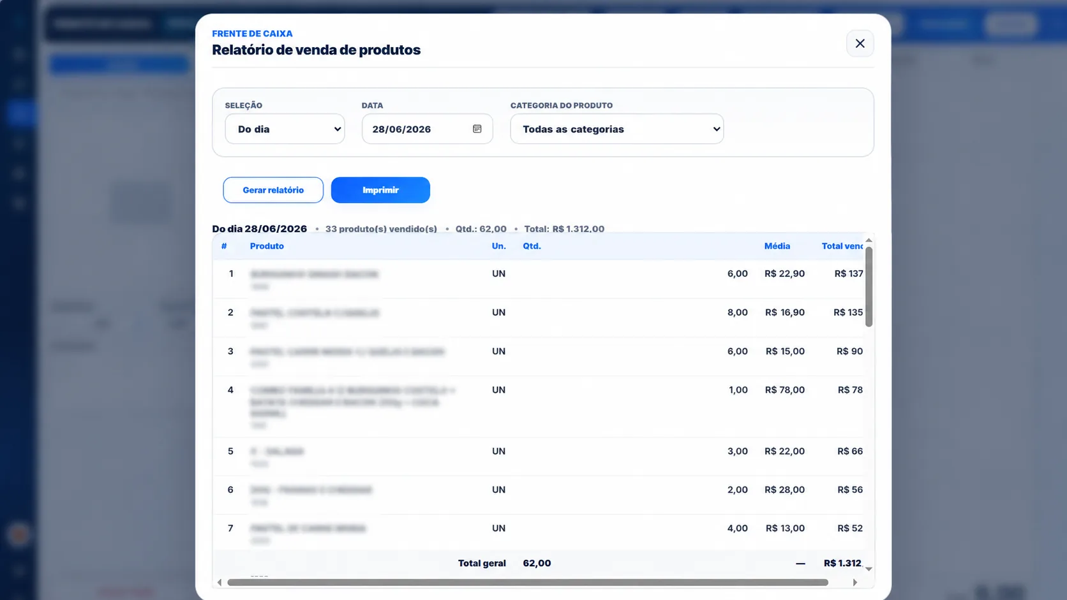Click row 6 total R$ 56
Viewport: 1067px width, 600px height.
[x=850, y=490]
